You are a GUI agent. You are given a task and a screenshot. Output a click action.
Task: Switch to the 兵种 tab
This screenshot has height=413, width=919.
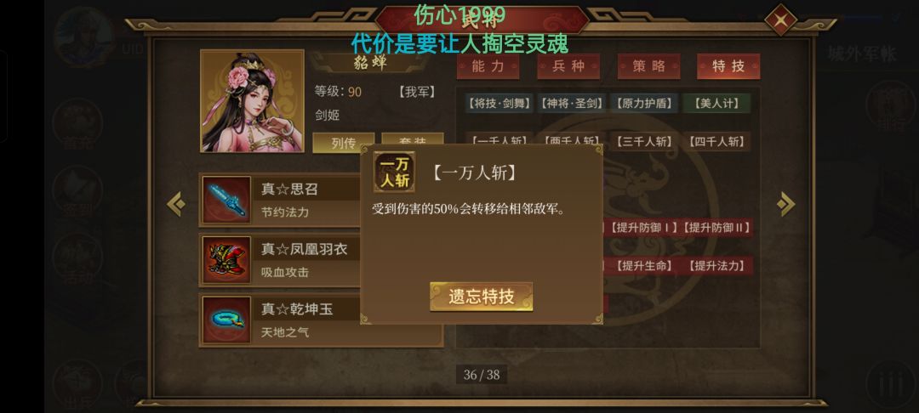point(568,66)
